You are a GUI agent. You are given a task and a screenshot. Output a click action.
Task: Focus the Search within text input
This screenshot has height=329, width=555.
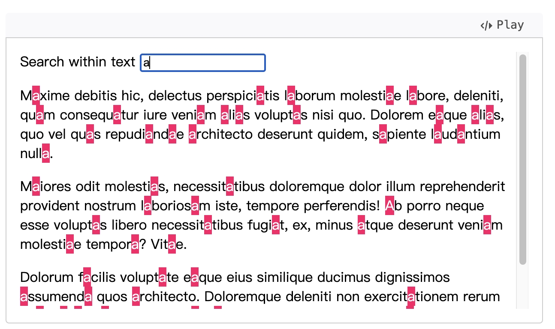click(x=203, y=63)
